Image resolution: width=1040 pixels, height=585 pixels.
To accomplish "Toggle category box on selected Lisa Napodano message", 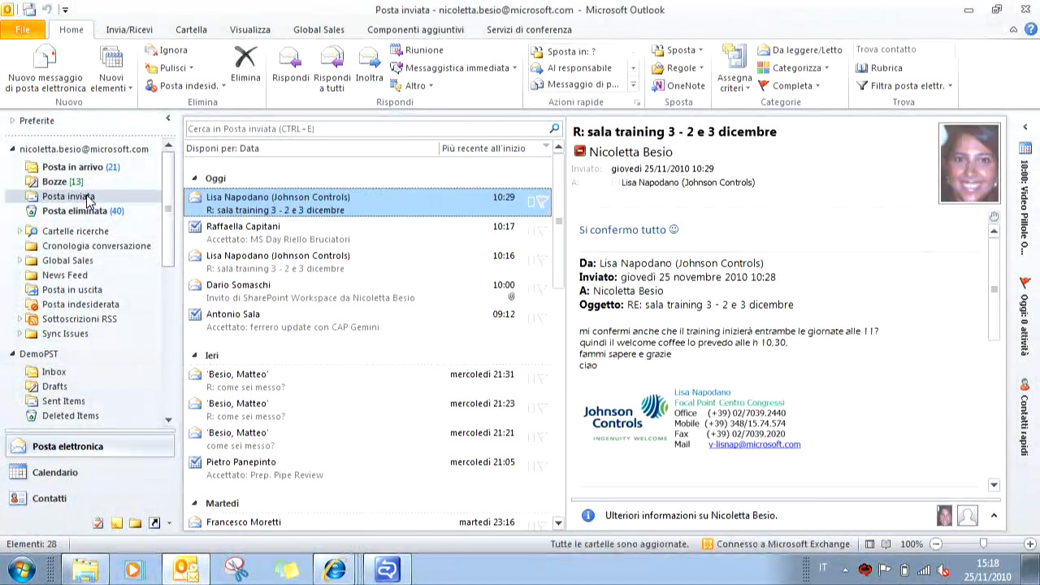I will point(531,201).
